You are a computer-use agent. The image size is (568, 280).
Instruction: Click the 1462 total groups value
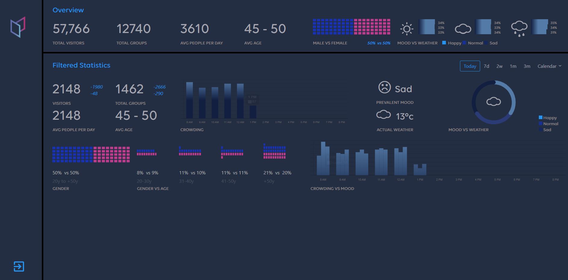[129, 89]
